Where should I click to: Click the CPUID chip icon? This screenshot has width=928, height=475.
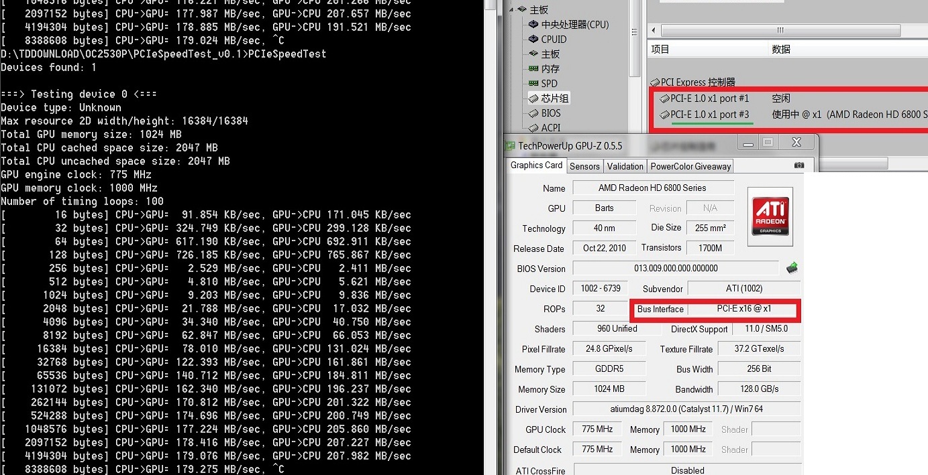533,39
